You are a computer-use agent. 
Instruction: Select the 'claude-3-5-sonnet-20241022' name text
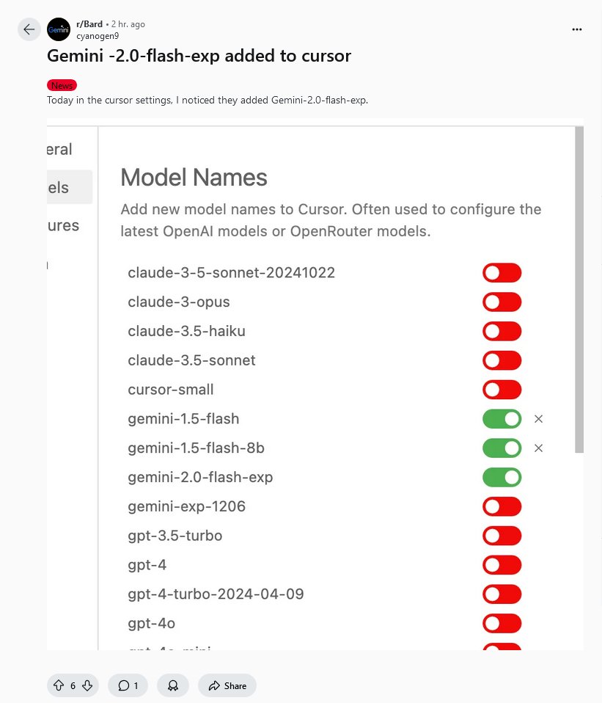click(231, 272)
